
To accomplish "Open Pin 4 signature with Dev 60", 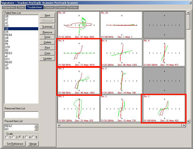I will [121, 53].
